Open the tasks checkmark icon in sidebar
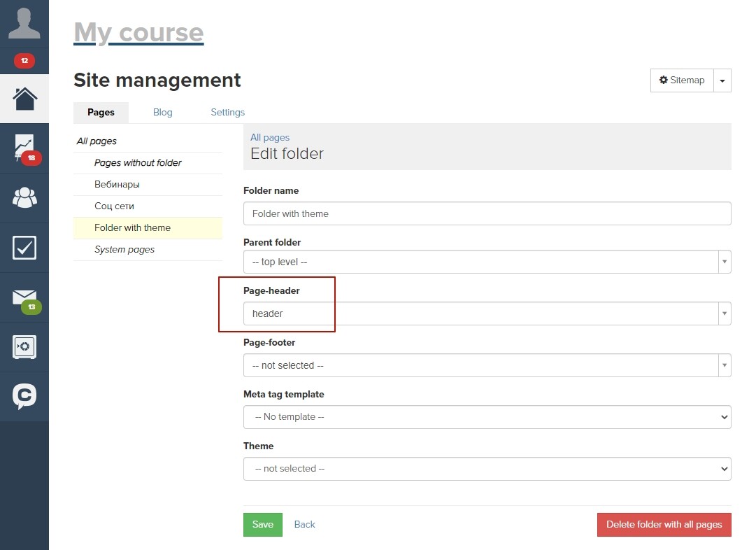This screenshot has height=550, width=749. click(24, 248)
